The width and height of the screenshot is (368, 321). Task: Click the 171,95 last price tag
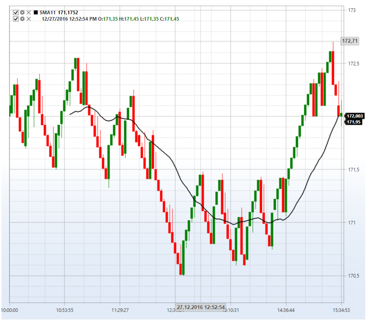pyautogui.click(x=353, y=122)
